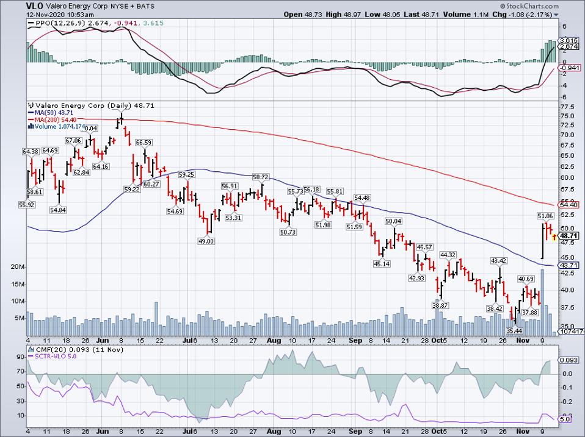Screen dimensions: 585x437
Task: Click the red MA(200) legend line marker
Action: pyautogui.click(x=31, y=119)
